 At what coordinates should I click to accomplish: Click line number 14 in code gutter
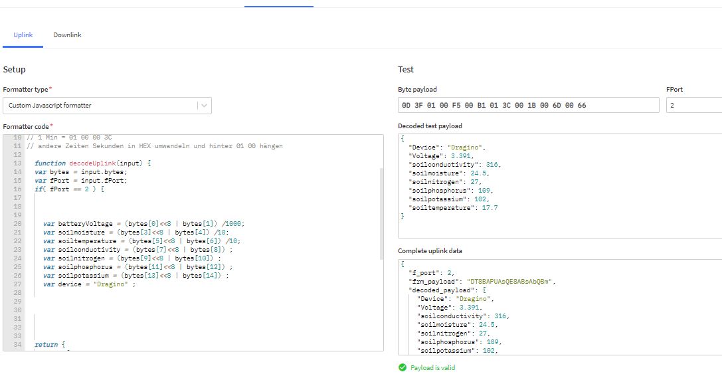click(18, 171)
